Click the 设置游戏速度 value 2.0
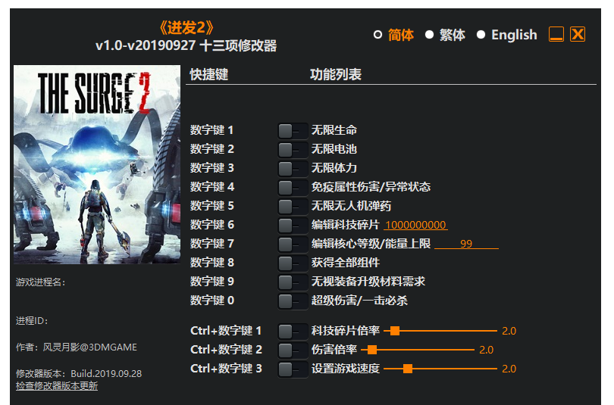Image resolution: width=614 pixels, height=405 pixels. point(509,369)
